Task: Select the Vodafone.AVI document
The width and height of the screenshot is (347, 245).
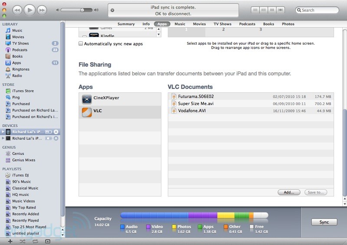Action: [x=251, y=111]
